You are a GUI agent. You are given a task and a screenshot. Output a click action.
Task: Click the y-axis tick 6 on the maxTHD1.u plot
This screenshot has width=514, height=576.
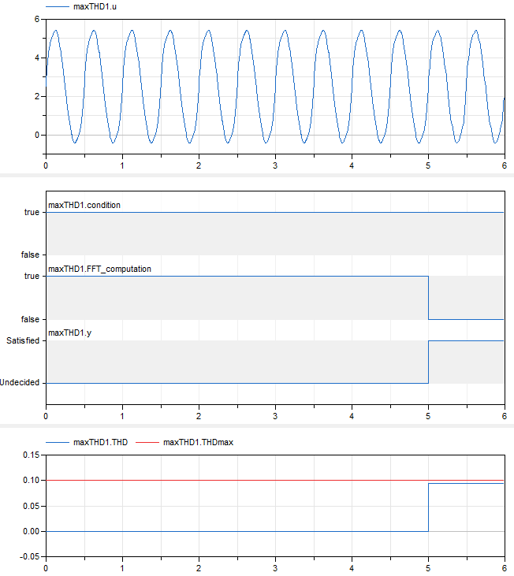point(36,17)
